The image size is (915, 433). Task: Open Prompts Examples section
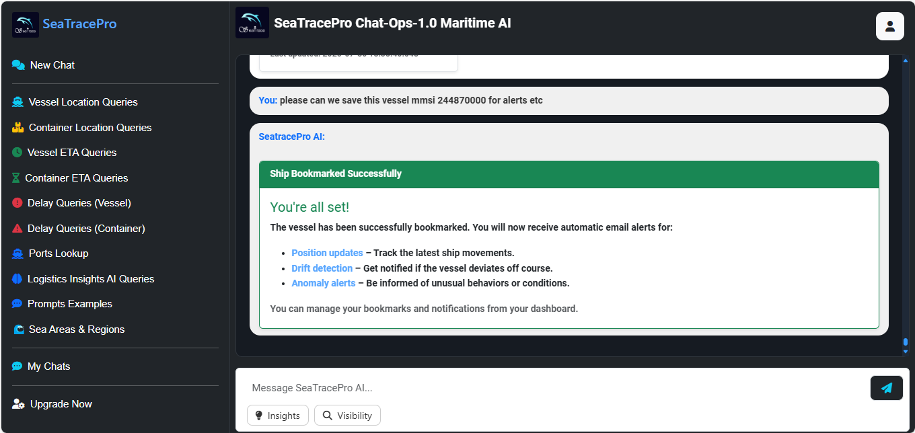pyautogui.click(x=62, y=304)
